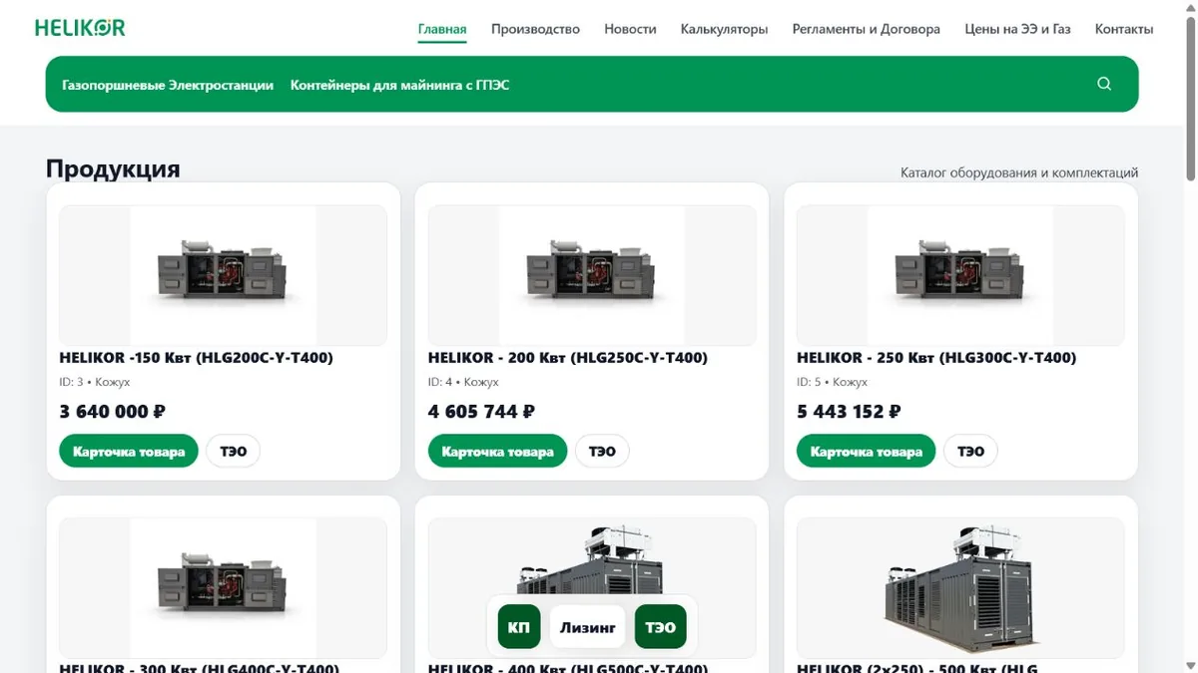Open Карточка товара for HELIKOR - 250 Квт
Image resolution: width=1198 pixels, height=673 pixels.
[866, 452]
